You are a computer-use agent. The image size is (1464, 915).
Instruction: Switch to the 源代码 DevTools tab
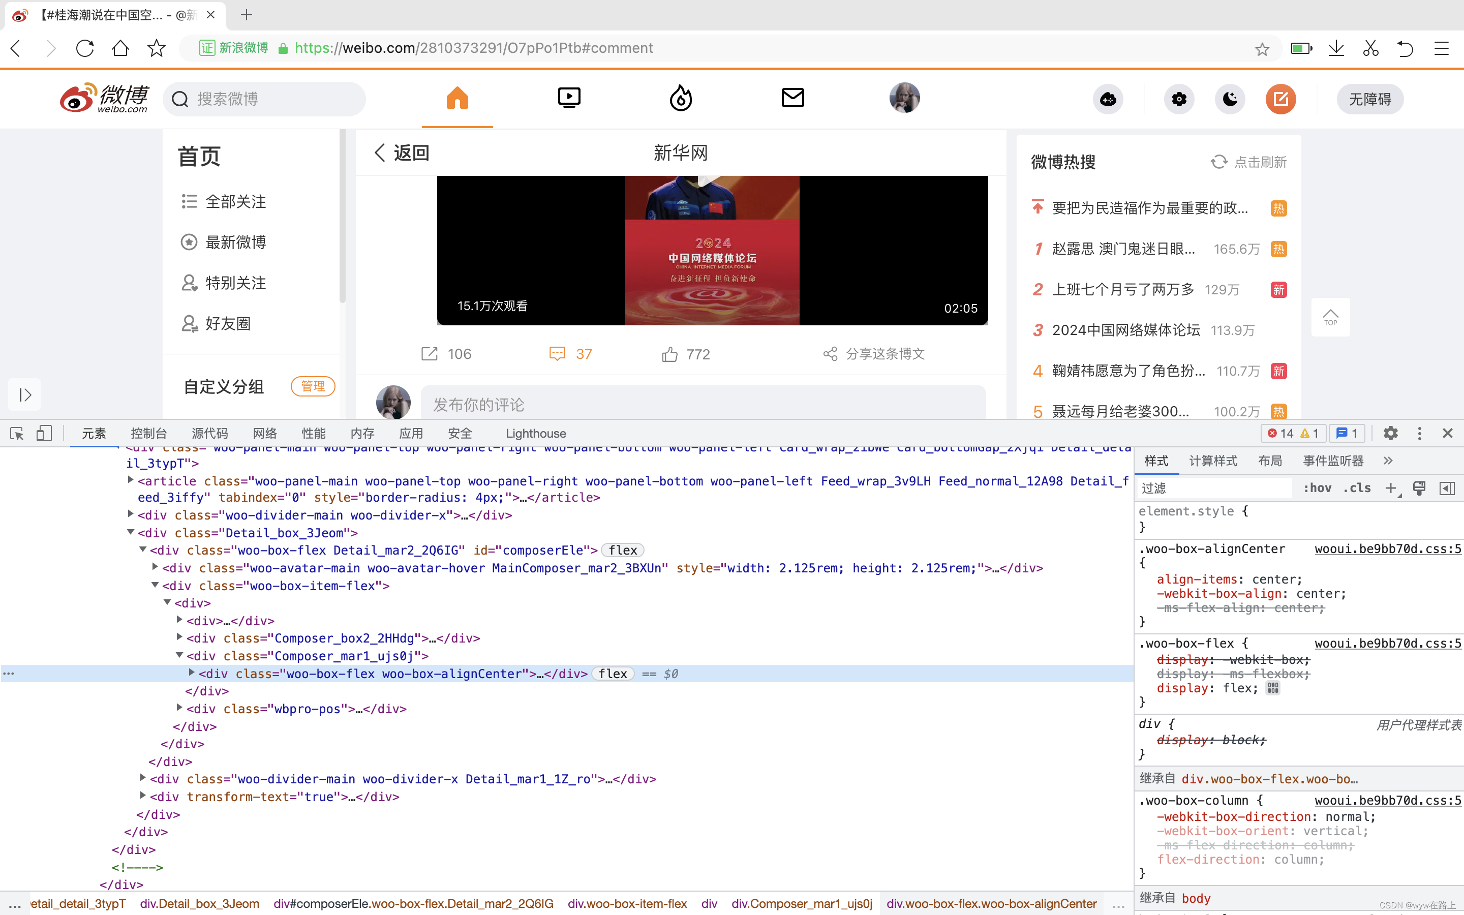(209, 433)
